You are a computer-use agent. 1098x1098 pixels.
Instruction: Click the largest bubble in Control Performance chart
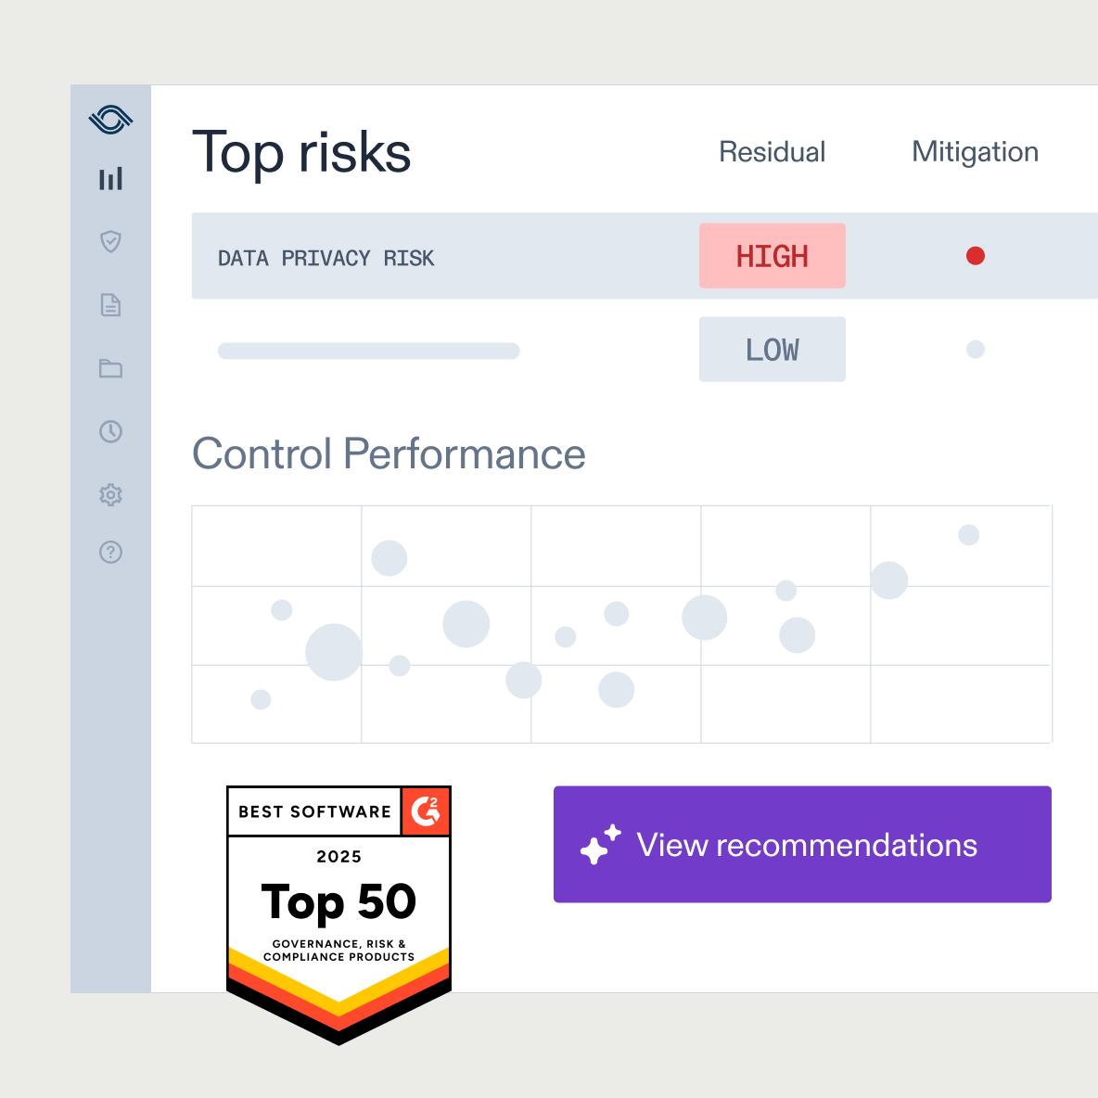pyautogui.click(x=333, y=652)
